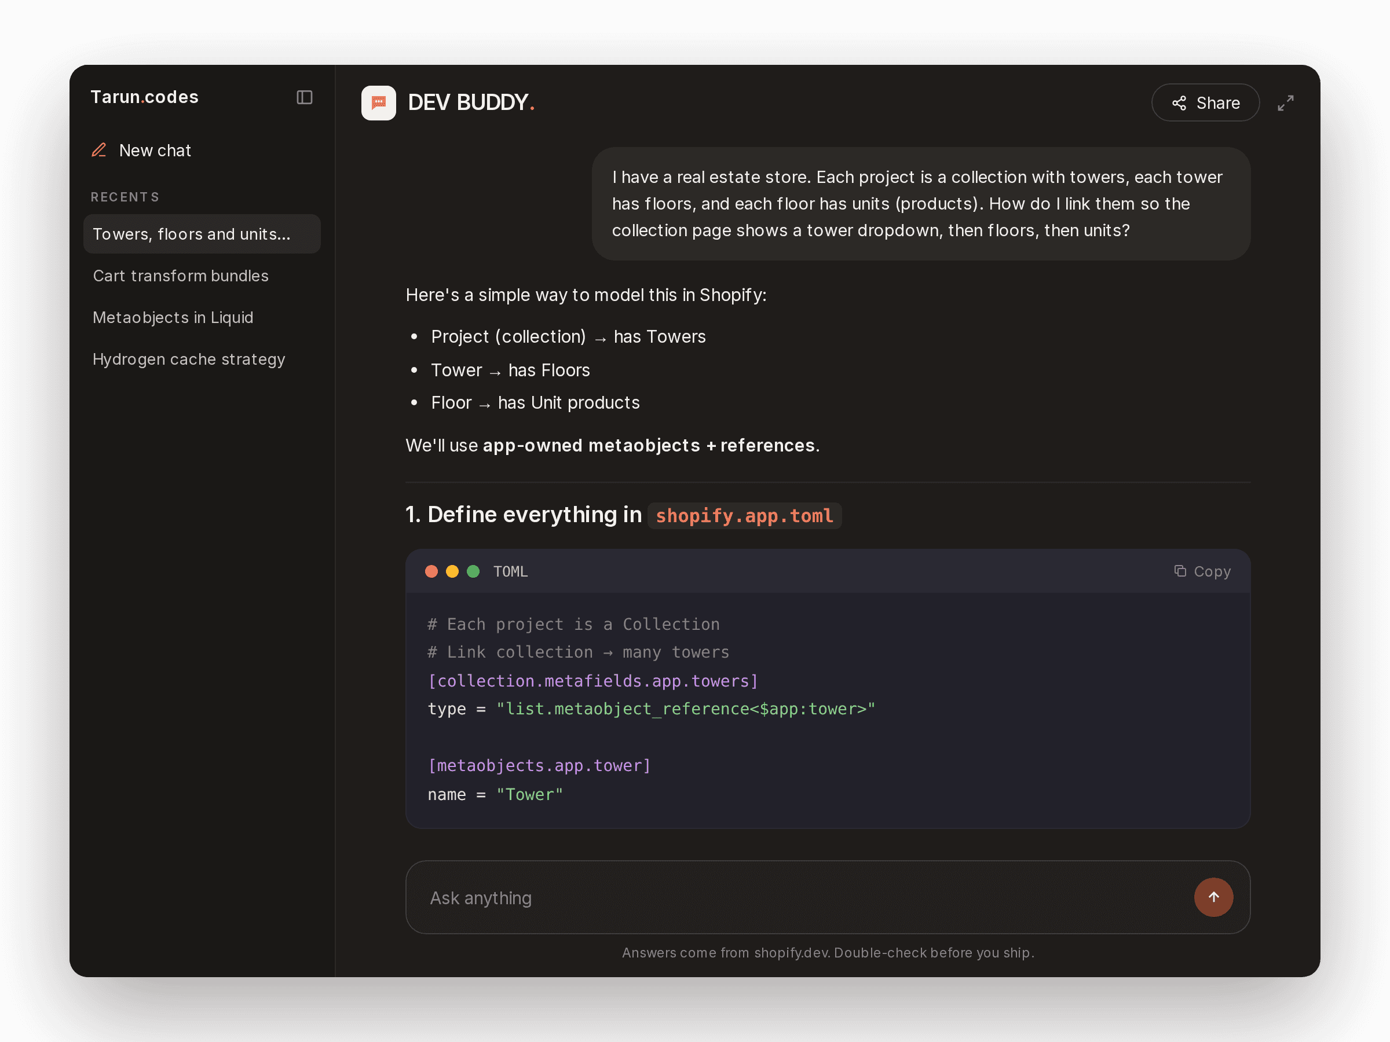Click '# Each project is a Collection' comment

click(x=573, y=624)
